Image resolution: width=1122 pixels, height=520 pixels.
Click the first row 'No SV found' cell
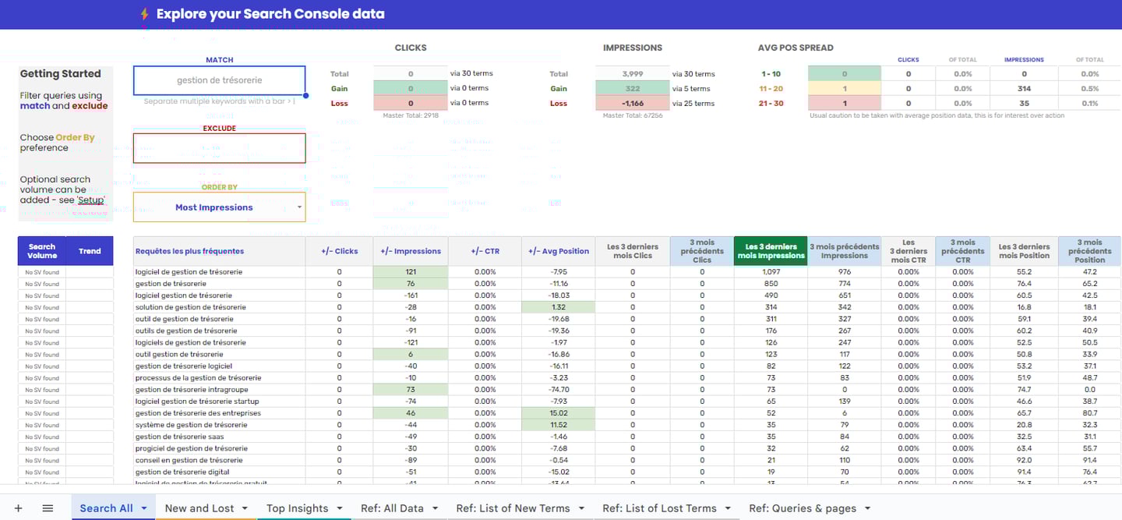(42, 272)
